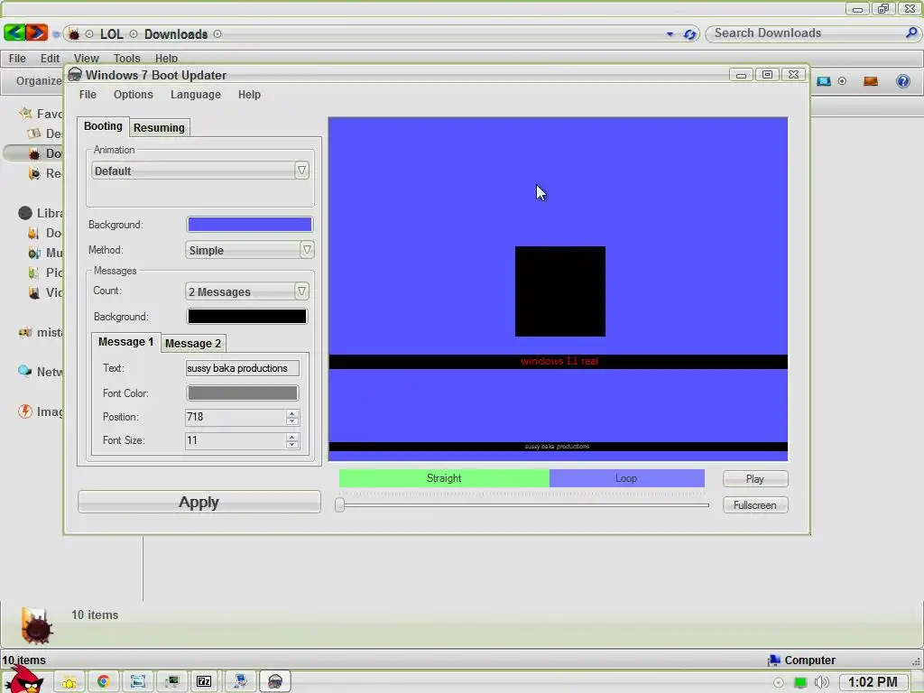Viewport: 924px width, 693px height.
Task: Click the monitor app taskbar icon
Action: [x=172, y=682]
